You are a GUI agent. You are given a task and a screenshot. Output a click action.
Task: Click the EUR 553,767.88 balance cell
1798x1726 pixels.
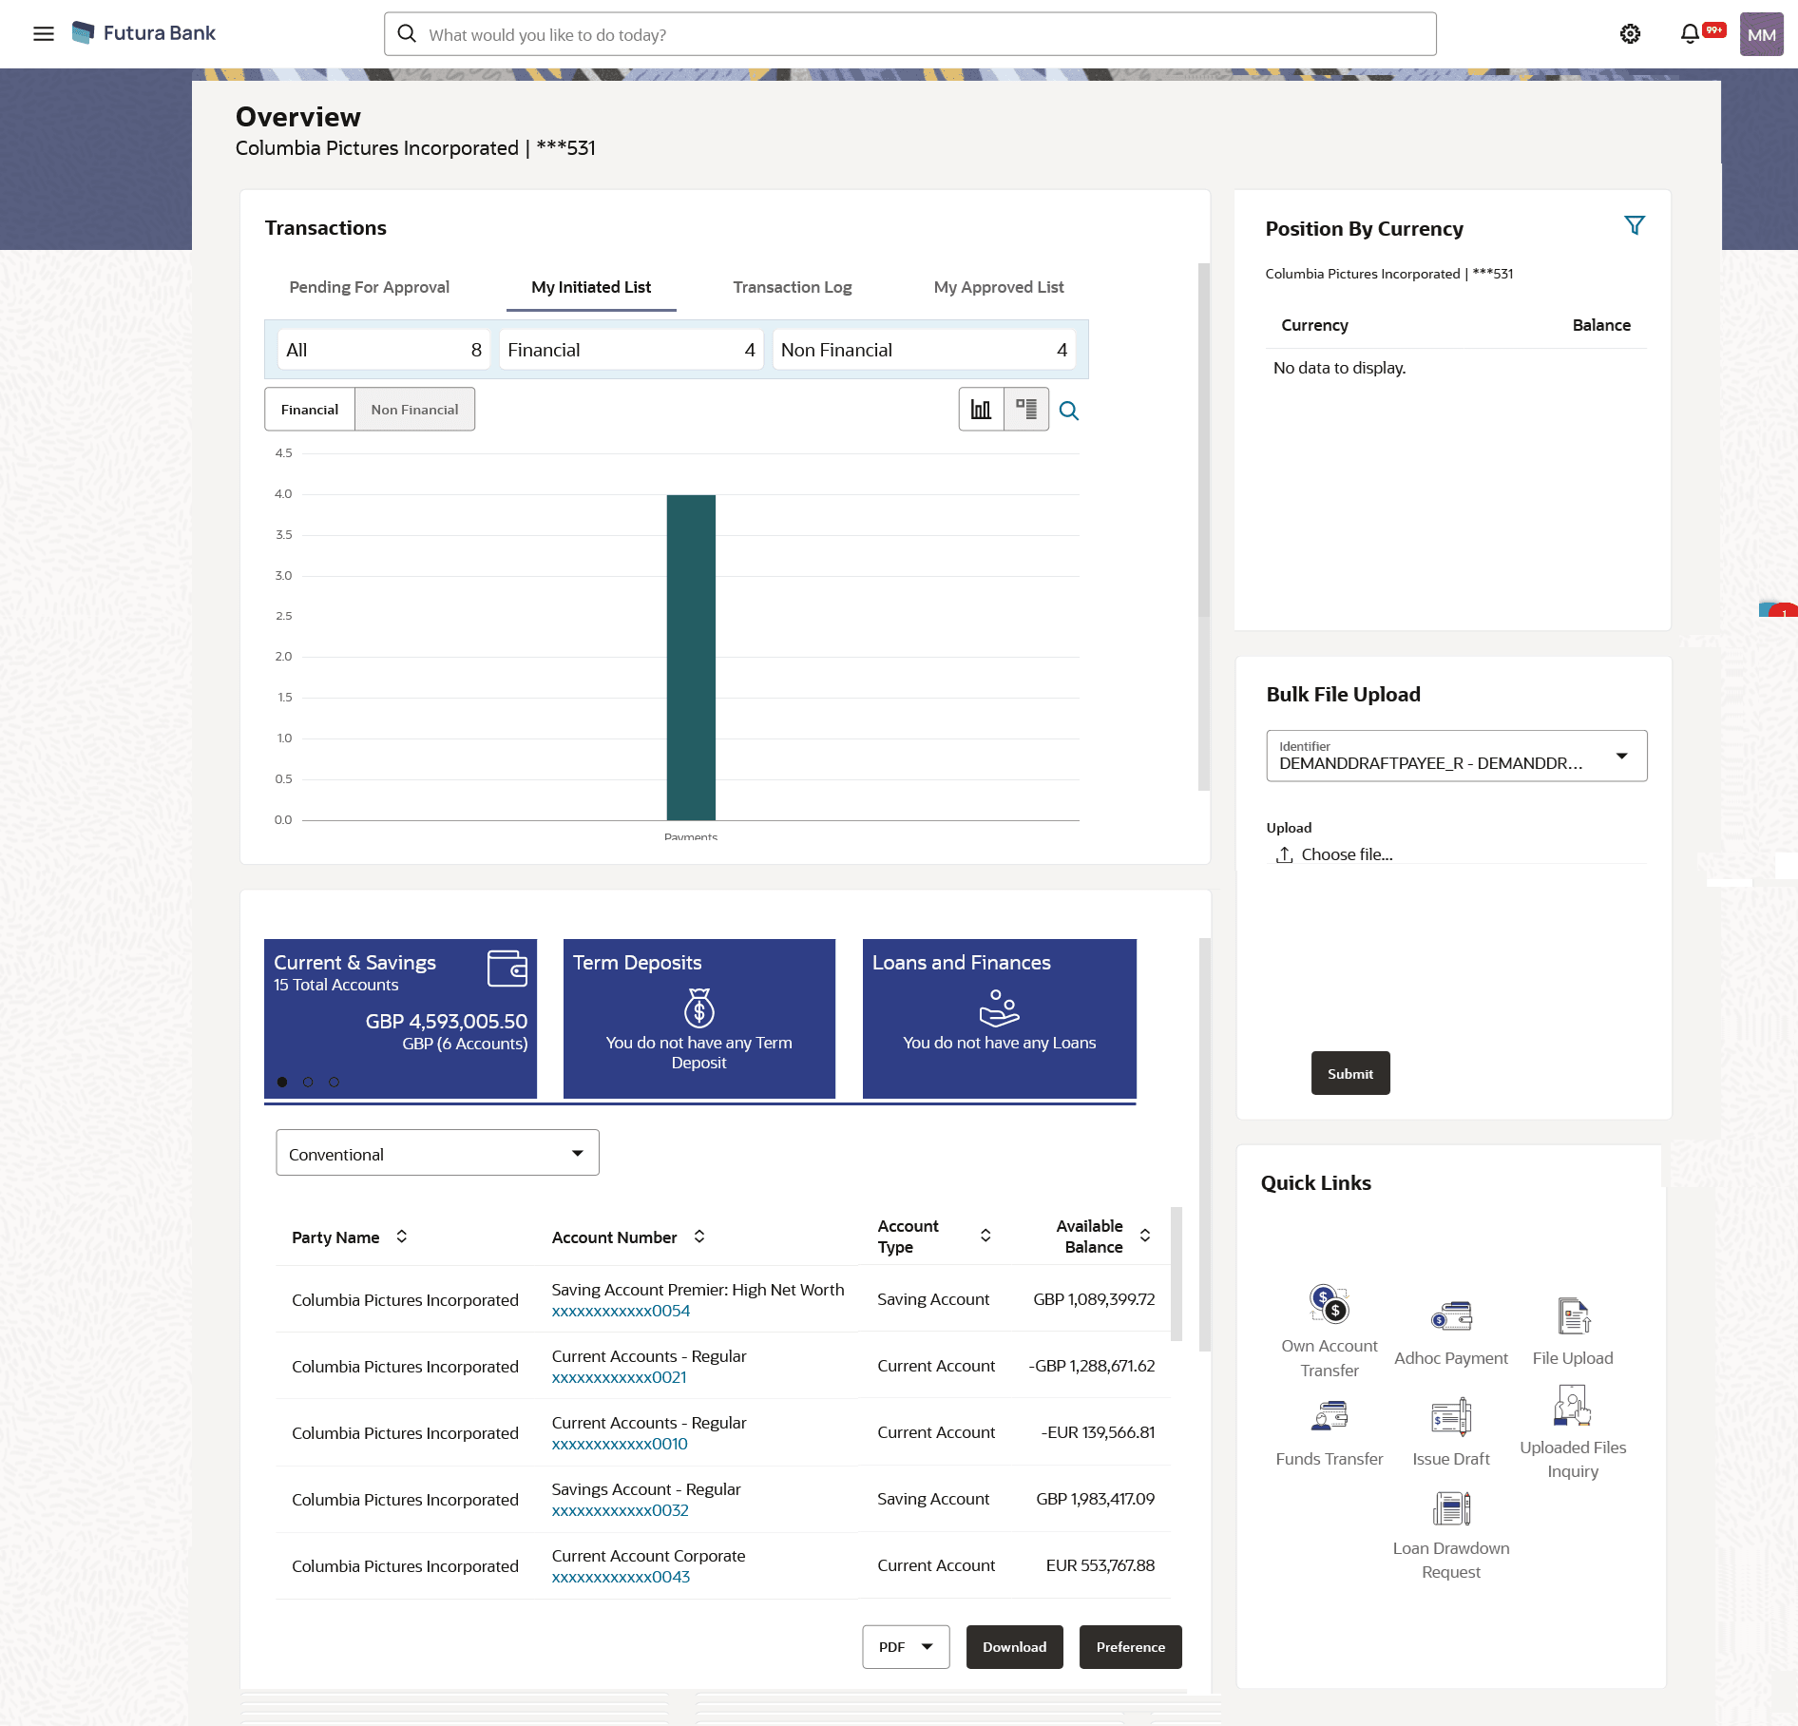(x=1100, y=1565)
